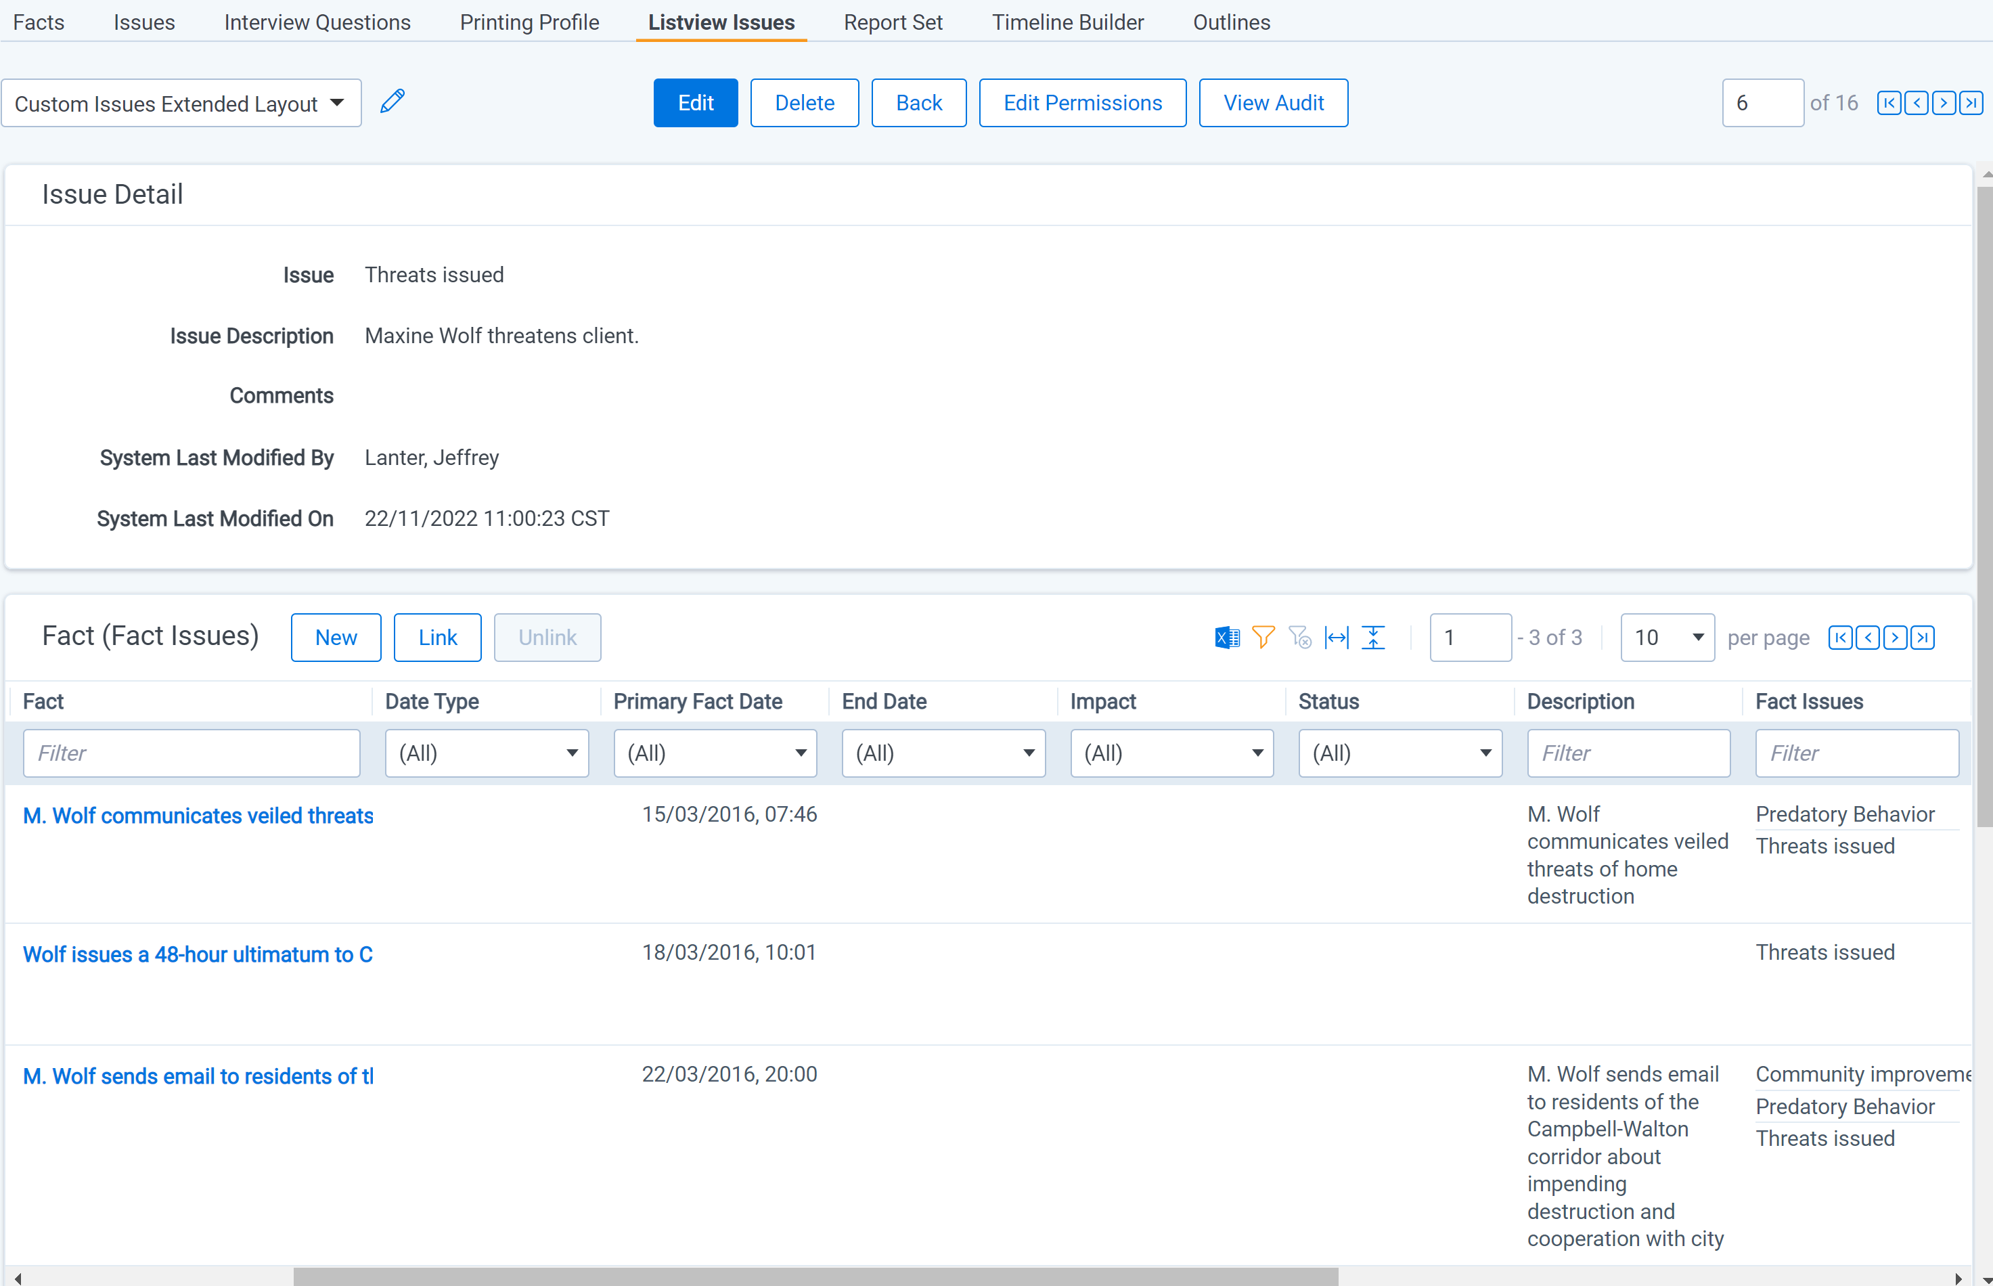1993x1286 pixels.
Task: Open the Status filter dropdown
Action: (x=1400, y=753)
